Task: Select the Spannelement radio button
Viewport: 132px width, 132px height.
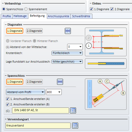Action: pyautogui.click(x=26, y=9)
